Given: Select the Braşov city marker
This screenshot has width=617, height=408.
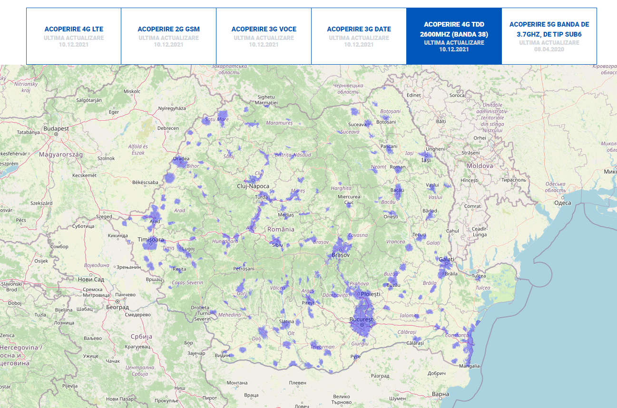Looking at the screenshot, I should point(341,250).
